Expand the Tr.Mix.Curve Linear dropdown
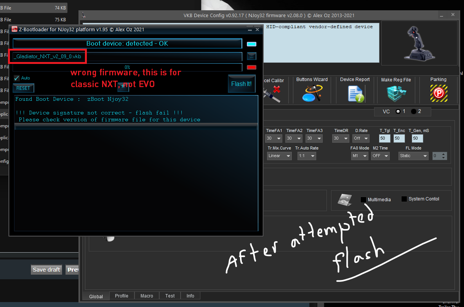Screen dimensions: 464x307 tap(279, 156)
